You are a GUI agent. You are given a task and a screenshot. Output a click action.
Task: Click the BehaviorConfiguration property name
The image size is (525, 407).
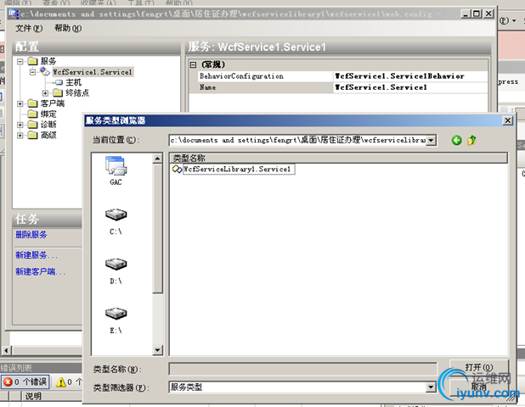(241, 76)
